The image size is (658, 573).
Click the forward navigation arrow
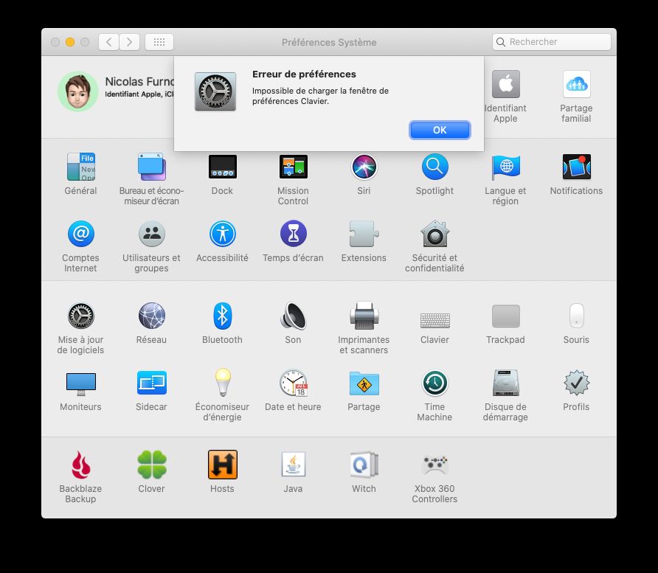click(130, 42)
